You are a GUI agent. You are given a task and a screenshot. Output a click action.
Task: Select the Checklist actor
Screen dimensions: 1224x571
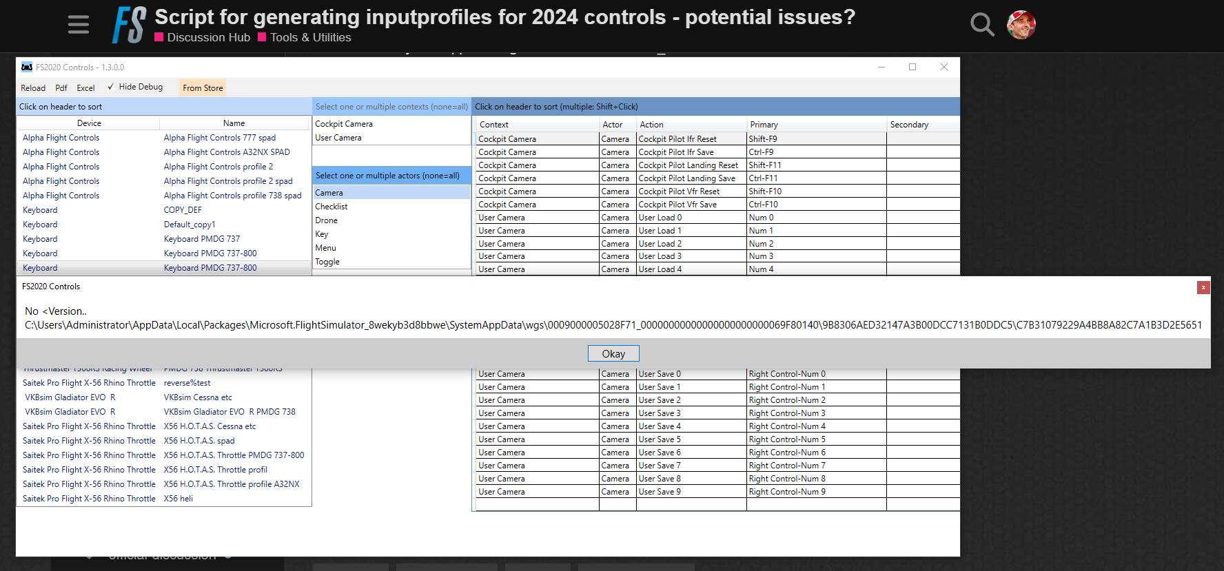click(391, 207)
